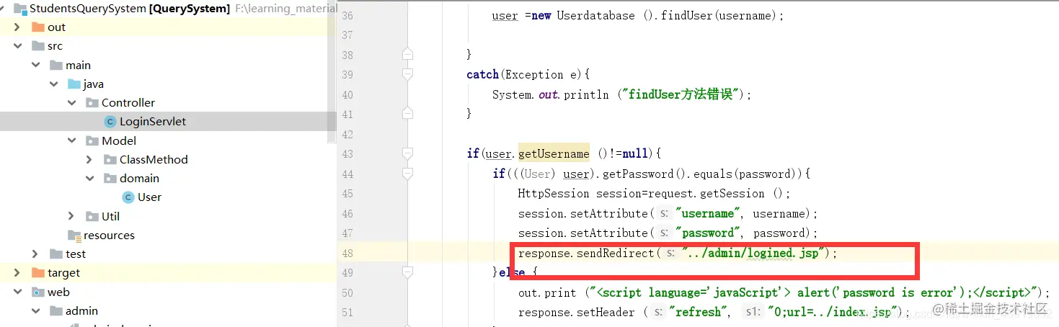Viewport: 1059px width, 327px height.
Task: Collapse the Model package
Action: (x=71, y=141)
